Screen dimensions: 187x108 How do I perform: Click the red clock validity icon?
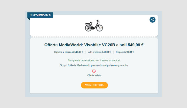coord(94,71)
